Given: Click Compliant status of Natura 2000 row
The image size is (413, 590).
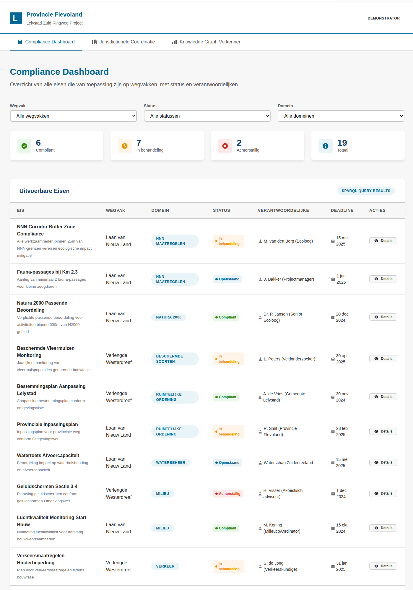Looking at the screenshot, I should 226,317.
